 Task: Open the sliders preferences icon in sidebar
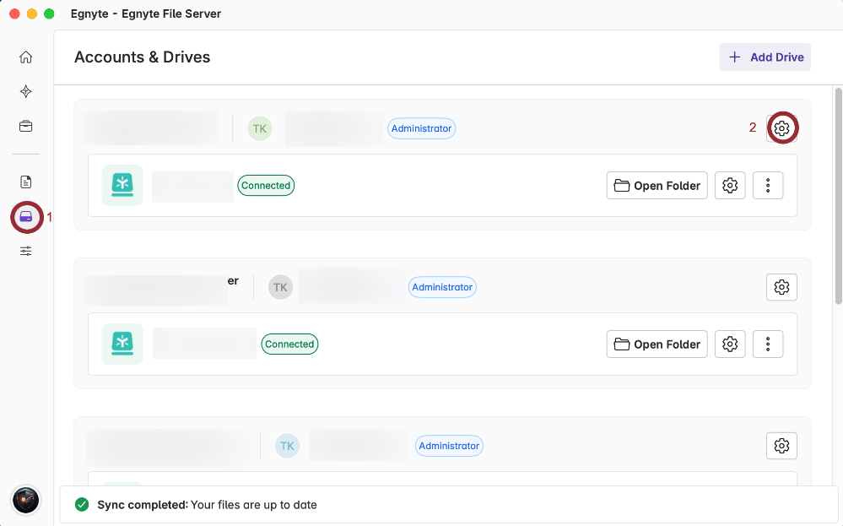pos(26,251)
